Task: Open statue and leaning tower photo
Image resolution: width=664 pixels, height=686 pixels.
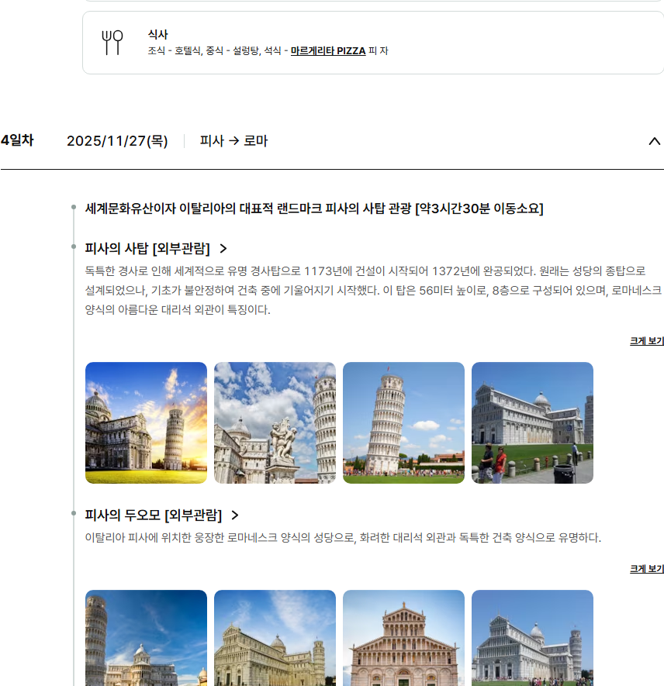Action: coord(275,422)
